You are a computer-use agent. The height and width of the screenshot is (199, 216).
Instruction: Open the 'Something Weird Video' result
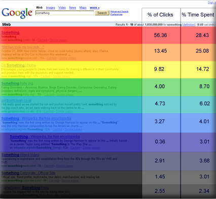[x=20, y=155]
